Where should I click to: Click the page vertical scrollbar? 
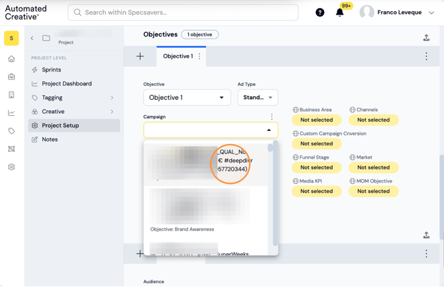pos(442,198)
